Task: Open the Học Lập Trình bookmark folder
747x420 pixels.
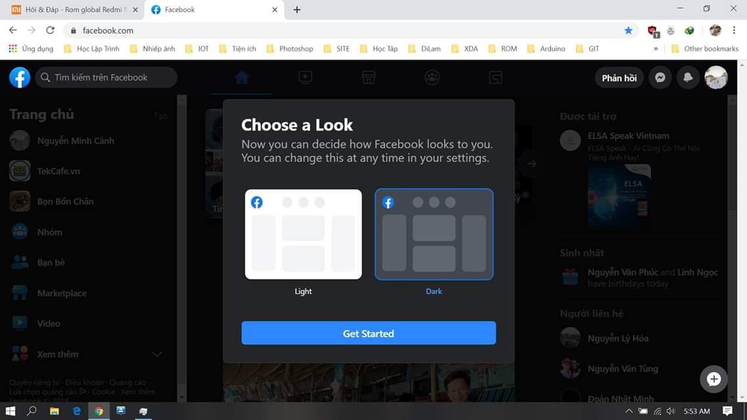Action: pyautogui.click(x=91, y=49)
